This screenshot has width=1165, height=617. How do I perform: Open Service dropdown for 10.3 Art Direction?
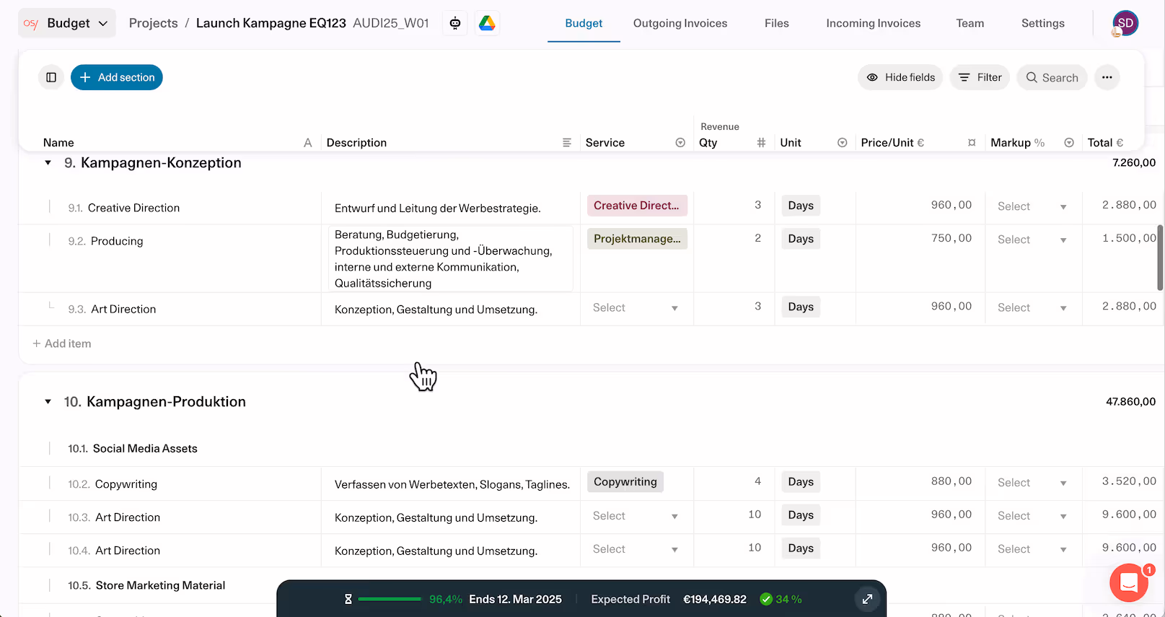pos(636,516)
